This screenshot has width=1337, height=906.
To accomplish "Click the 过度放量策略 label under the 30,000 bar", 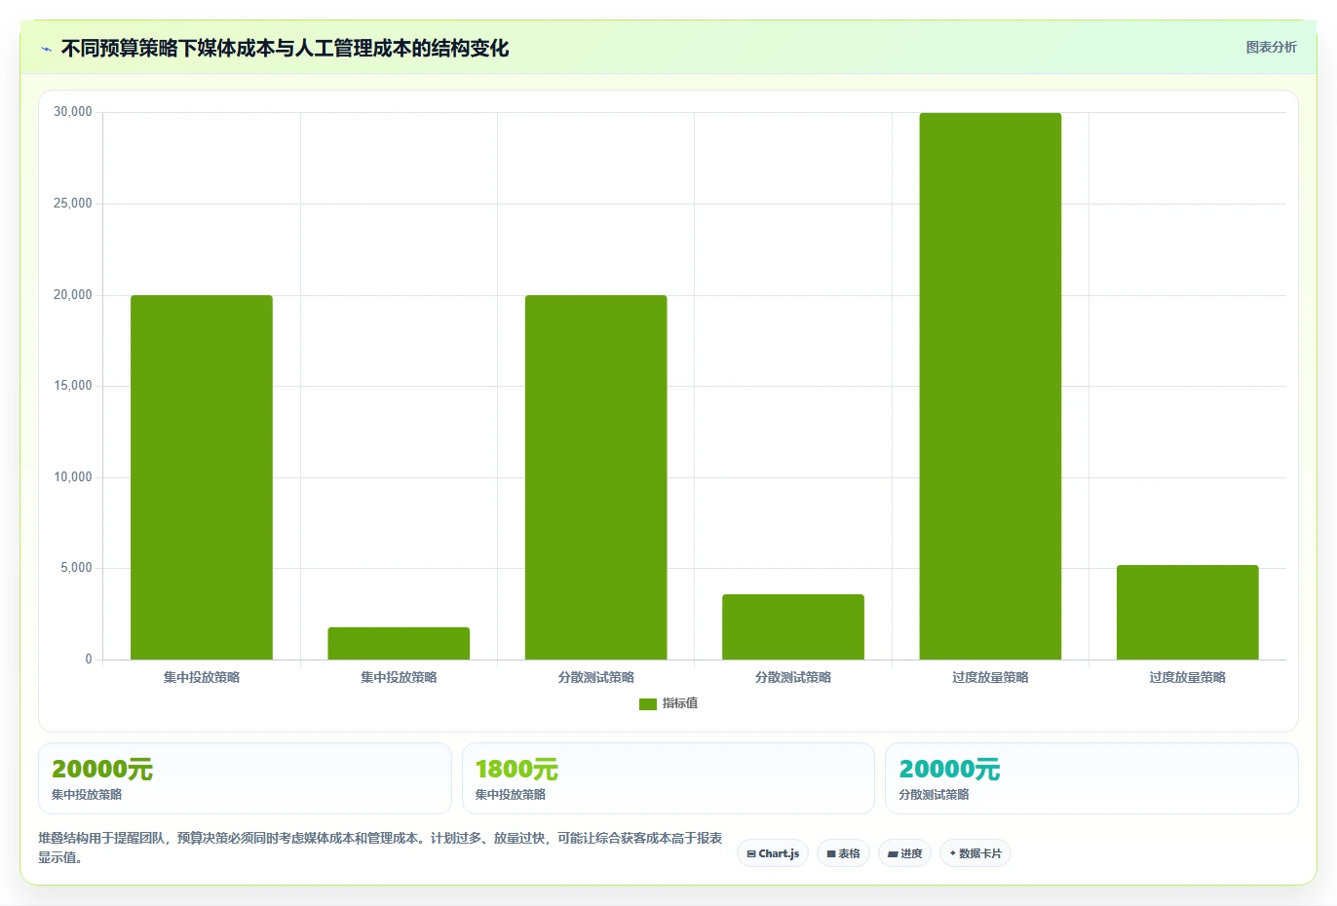I will pos(990,678).
